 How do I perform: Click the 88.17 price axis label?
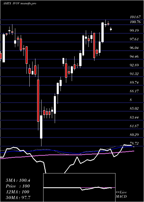coord(134,91)
